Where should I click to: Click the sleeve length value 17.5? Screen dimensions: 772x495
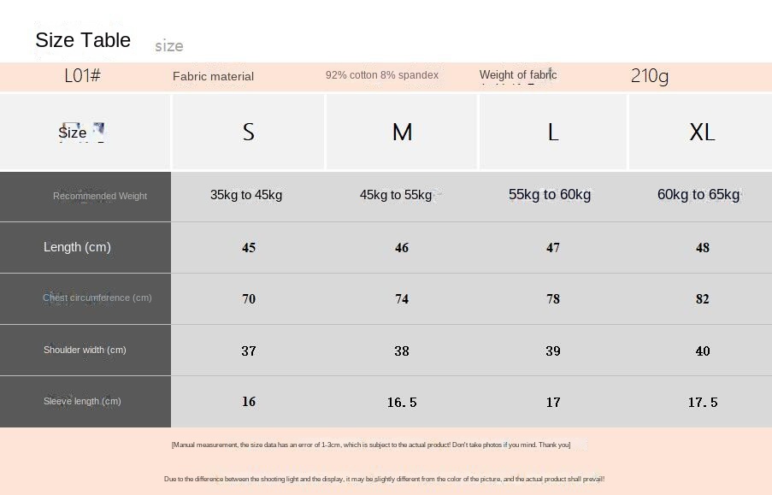[x=703, y=403]
